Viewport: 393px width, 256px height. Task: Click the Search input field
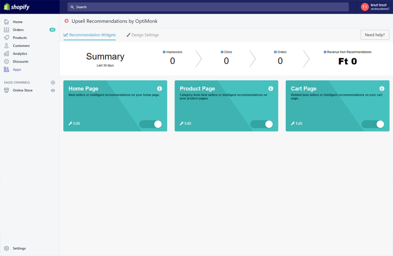(x=208, y=7)
